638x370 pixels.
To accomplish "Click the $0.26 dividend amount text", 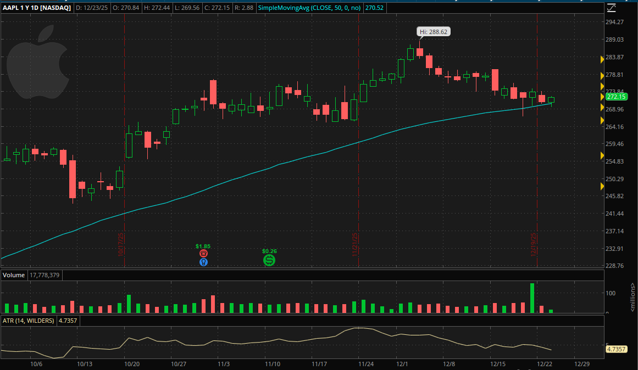I will coord(269,251).
